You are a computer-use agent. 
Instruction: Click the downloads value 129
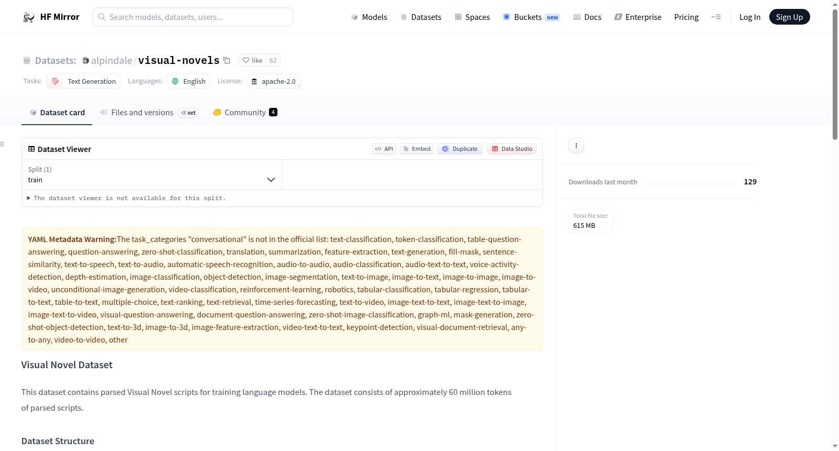coord(750,182)
